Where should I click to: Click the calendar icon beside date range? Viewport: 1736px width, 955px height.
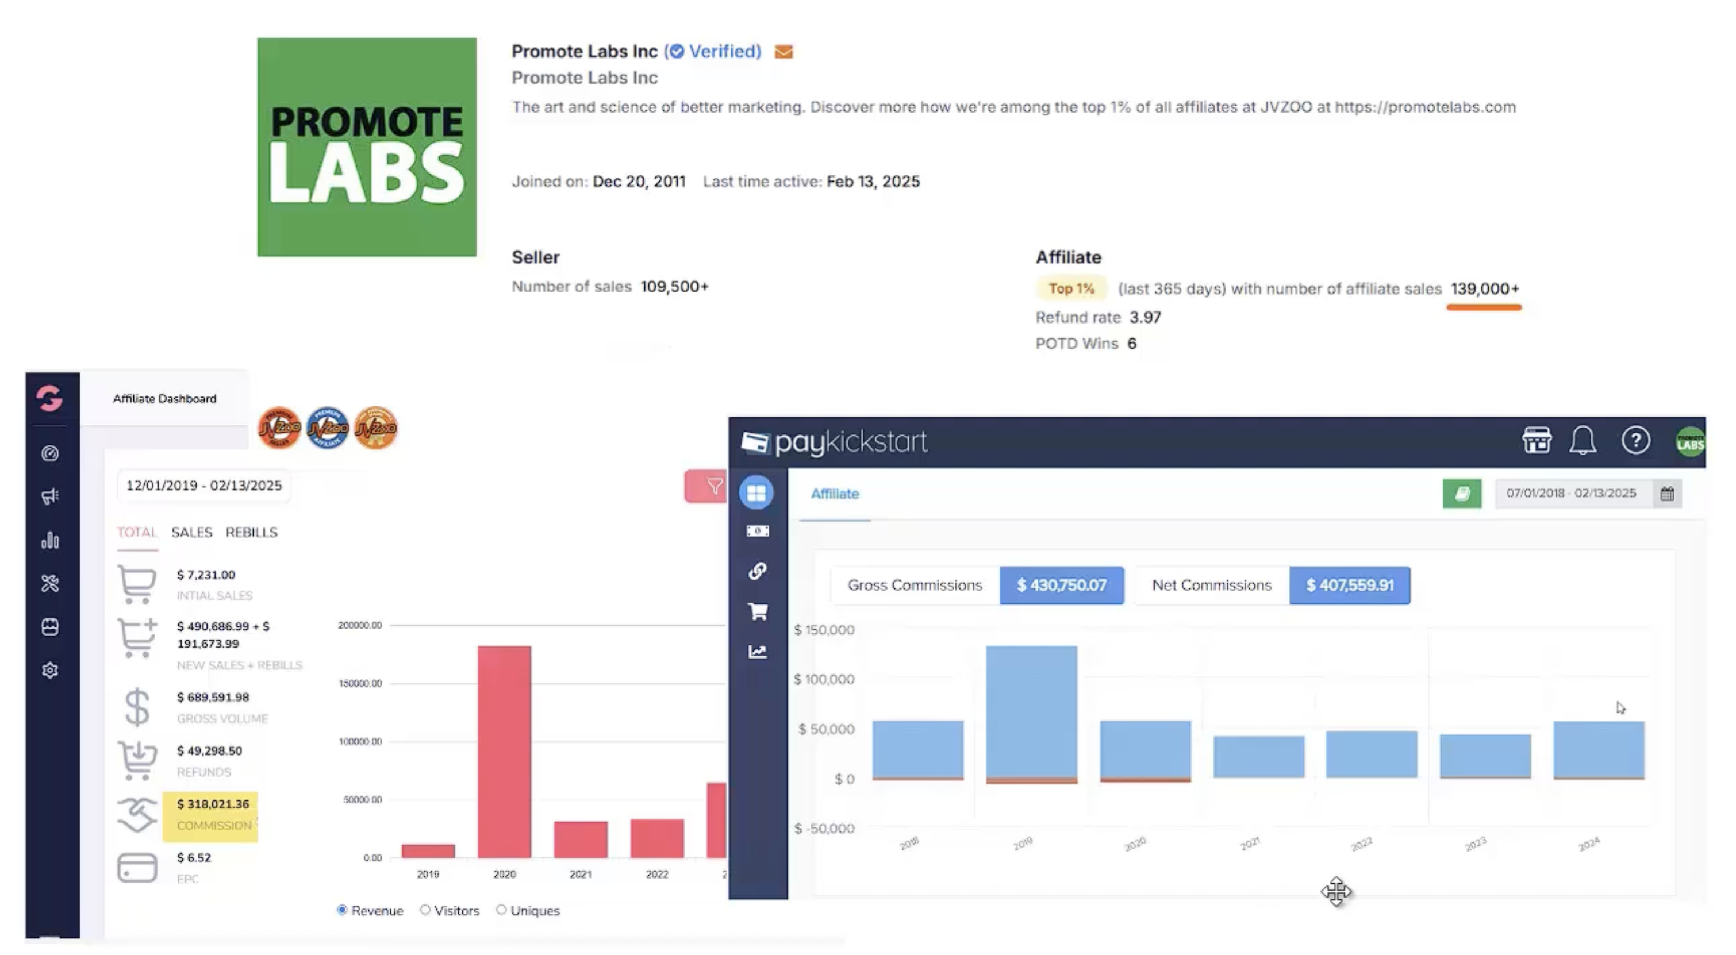[x=1667, y=494]
